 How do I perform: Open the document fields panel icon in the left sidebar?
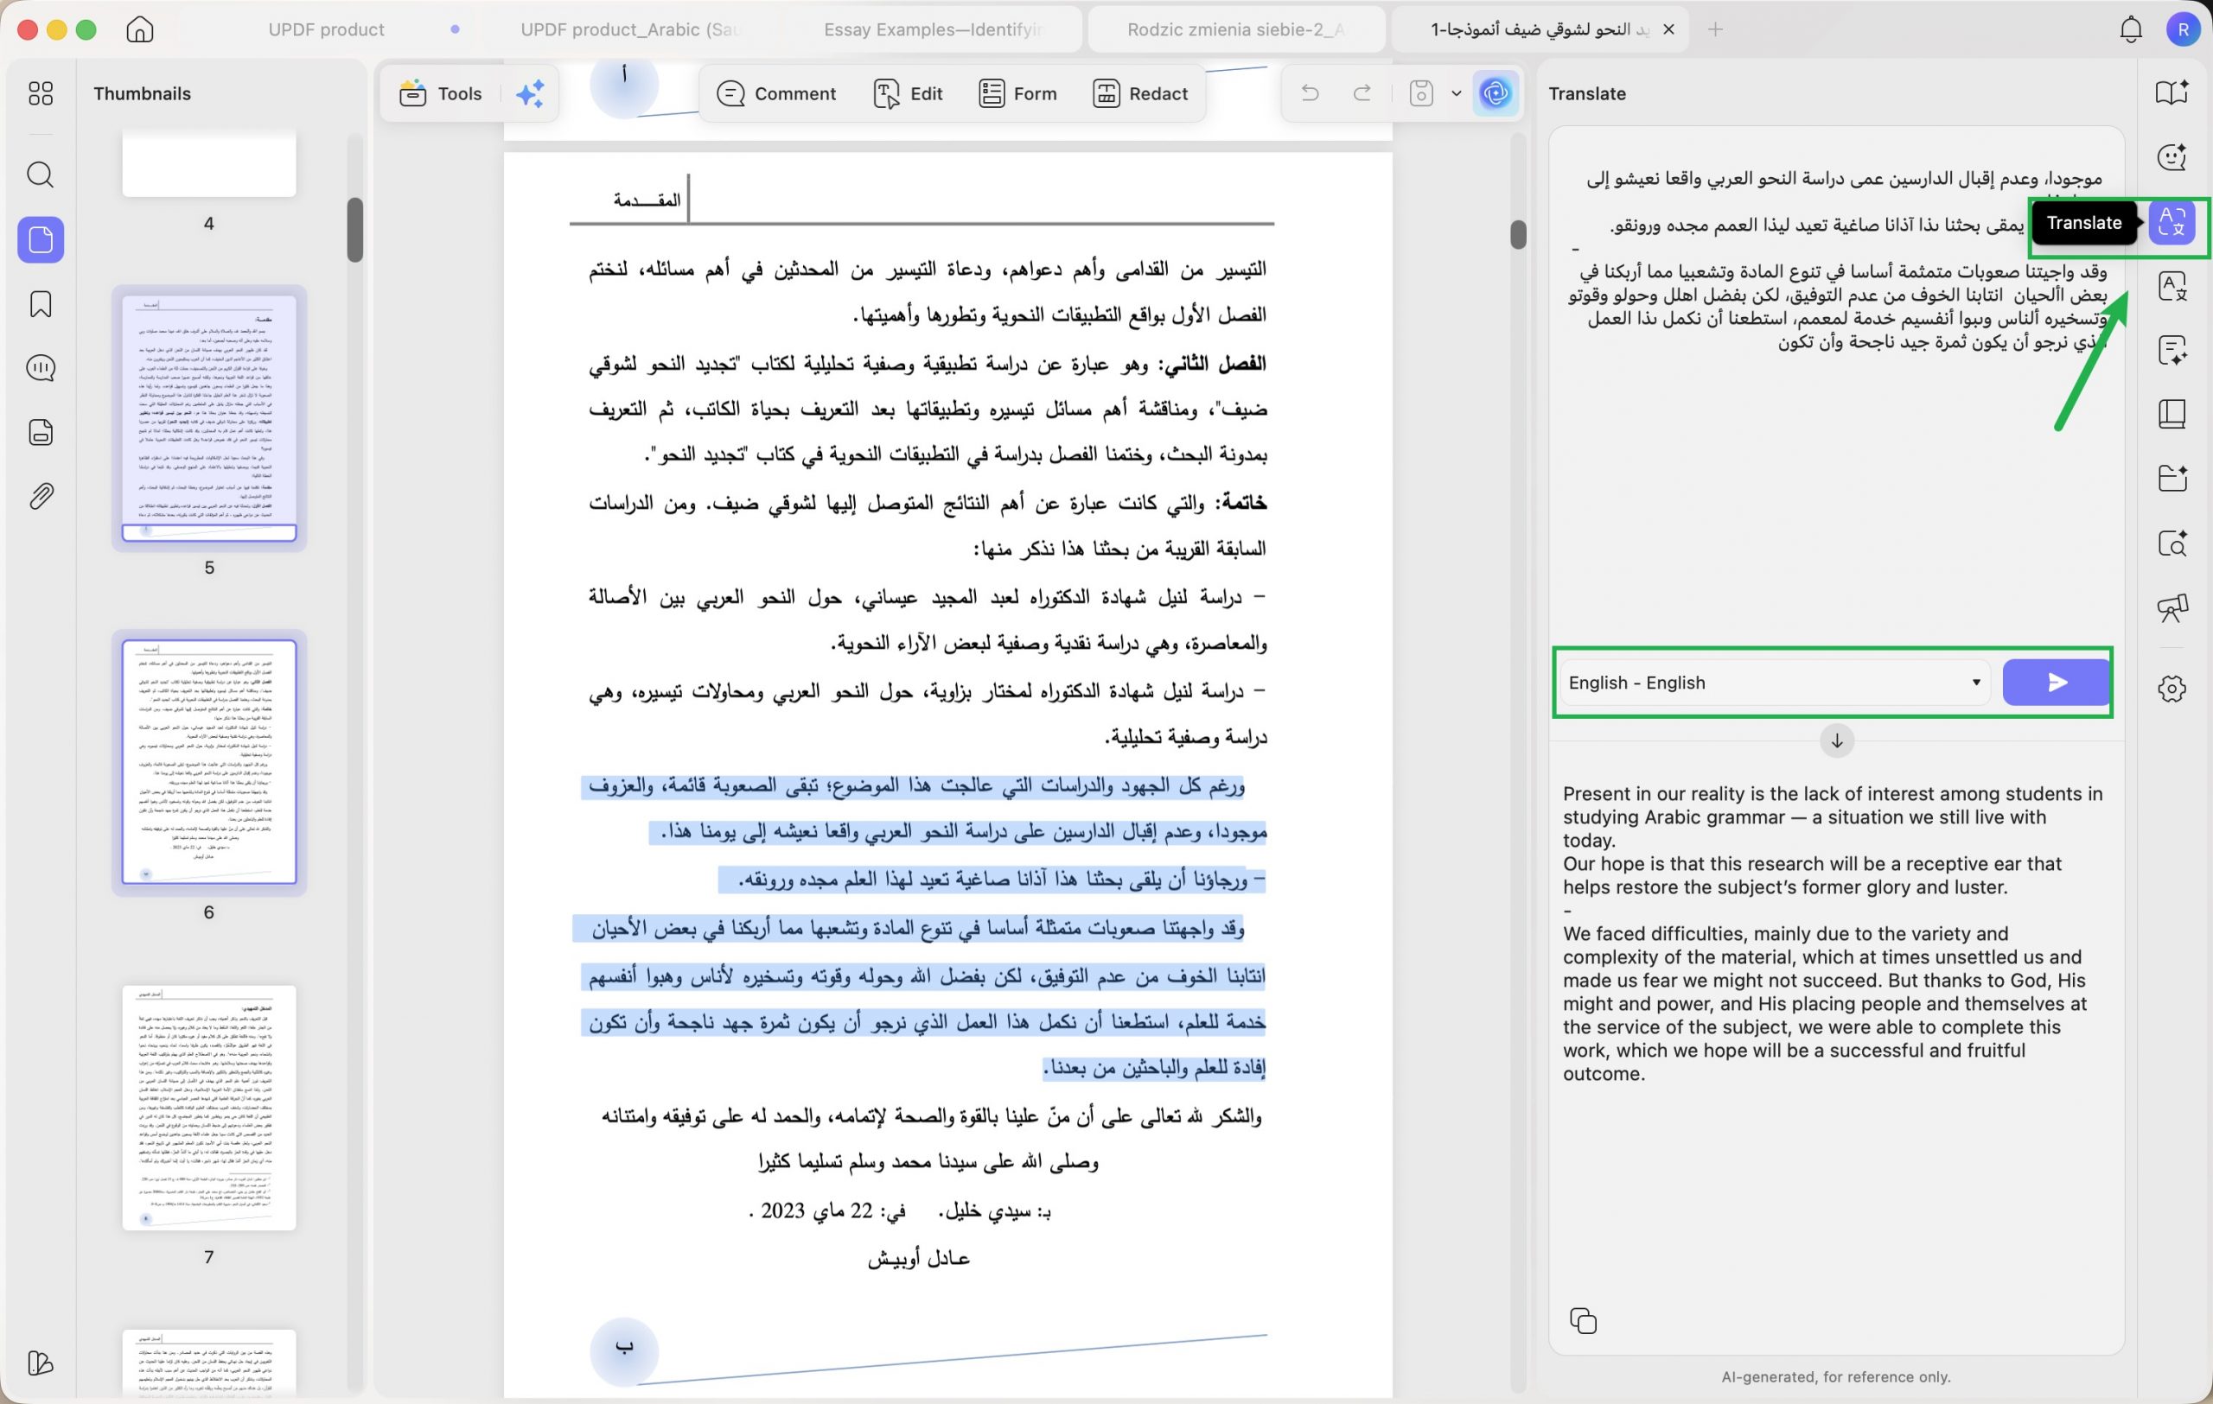click(41, 433)
